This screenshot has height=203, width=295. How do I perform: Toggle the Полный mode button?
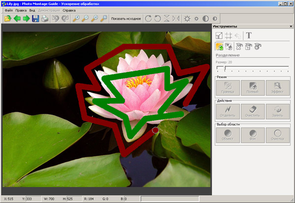pos(253,87)
